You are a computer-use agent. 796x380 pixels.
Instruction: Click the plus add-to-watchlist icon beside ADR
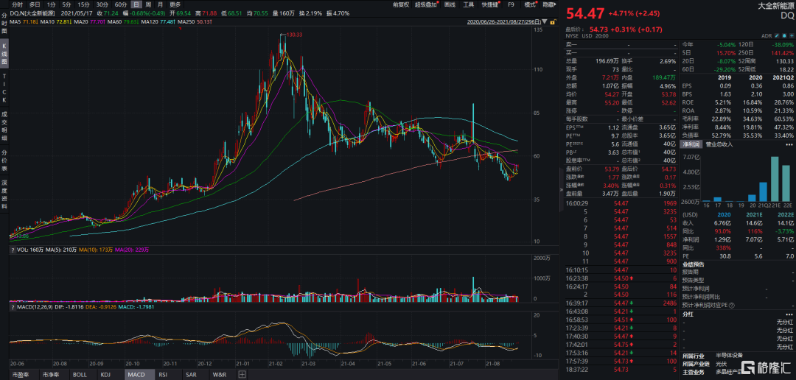(792, 36)
